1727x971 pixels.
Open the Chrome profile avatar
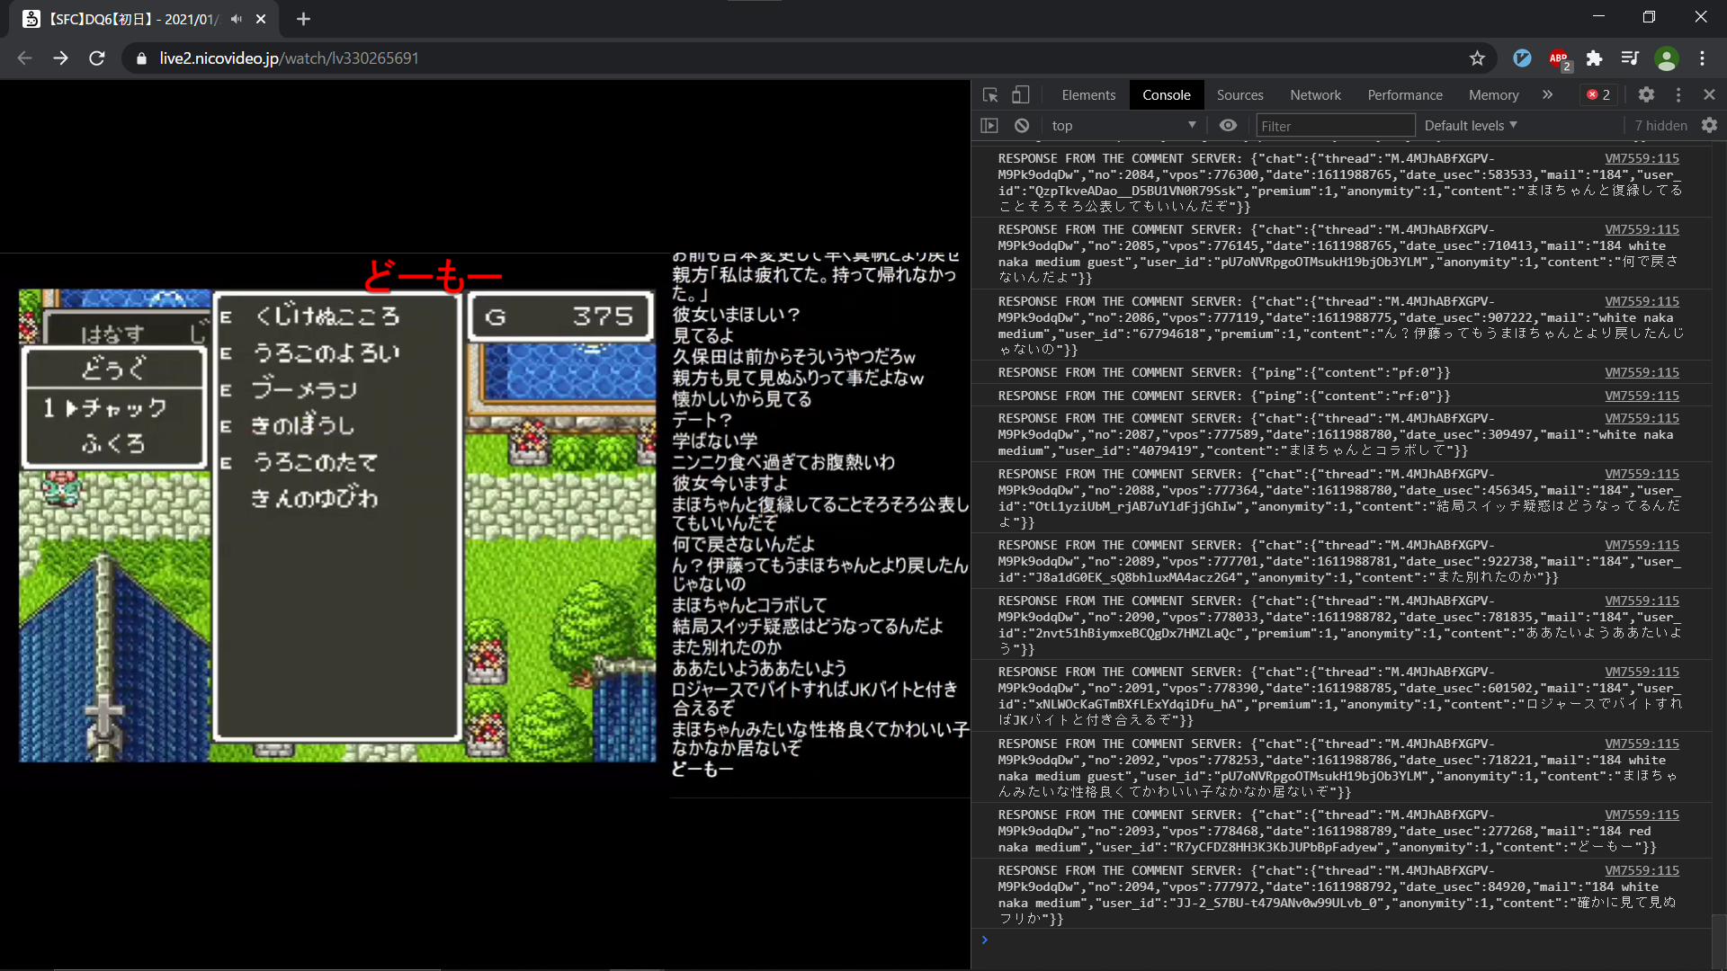(1667, 58)
